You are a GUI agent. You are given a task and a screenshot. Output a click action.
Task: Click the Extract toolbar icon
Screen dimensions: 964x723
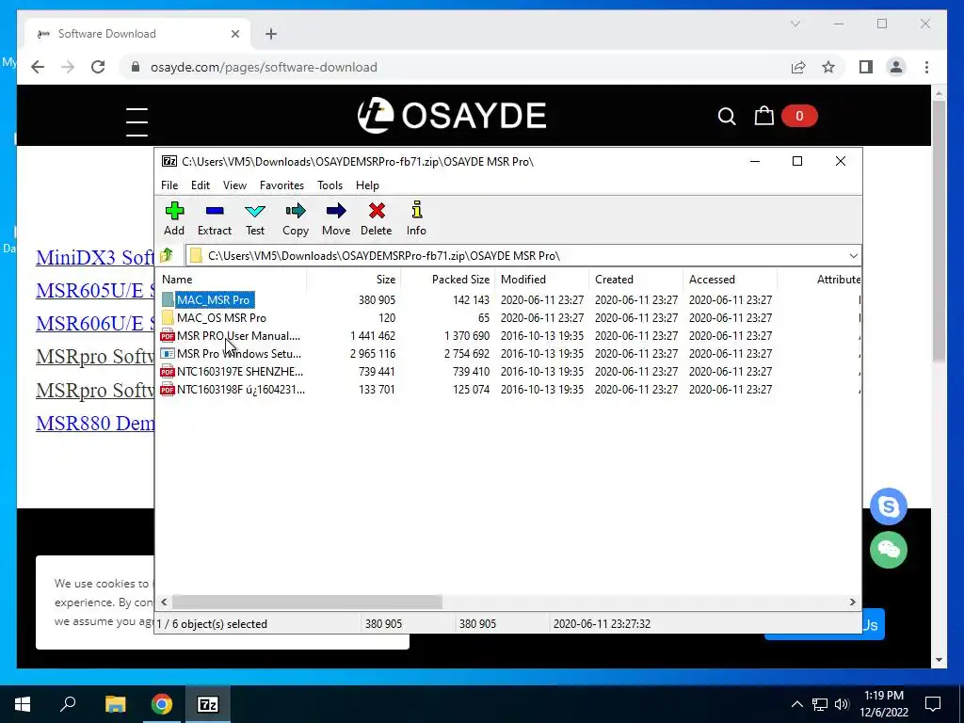215,212
